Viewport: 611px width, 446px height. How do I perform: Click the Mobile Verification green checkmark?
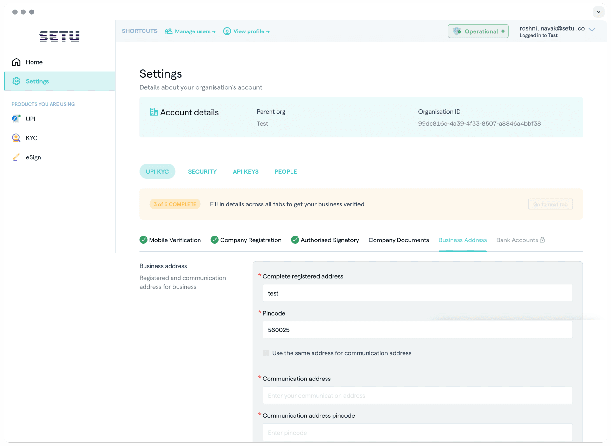tap(144, 240)
